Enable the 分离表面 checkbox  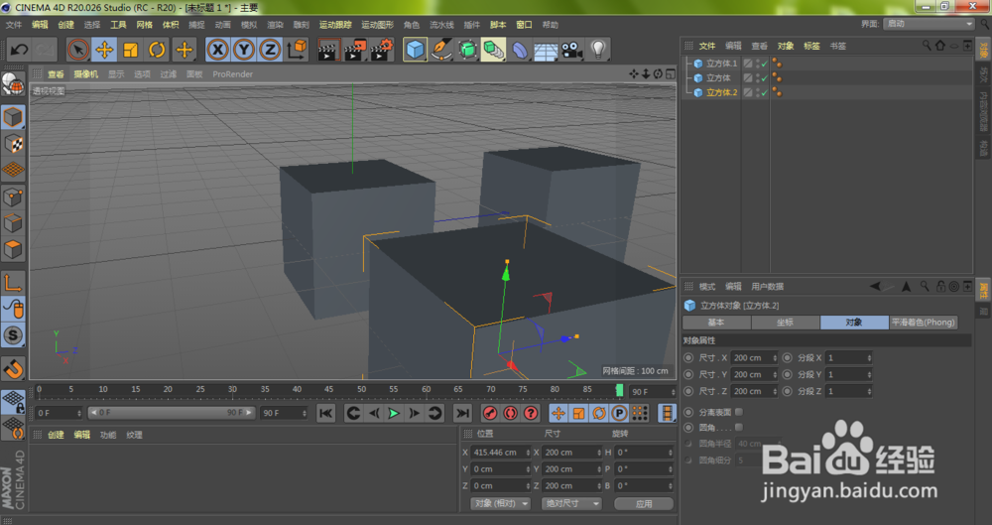coord(739,412)
